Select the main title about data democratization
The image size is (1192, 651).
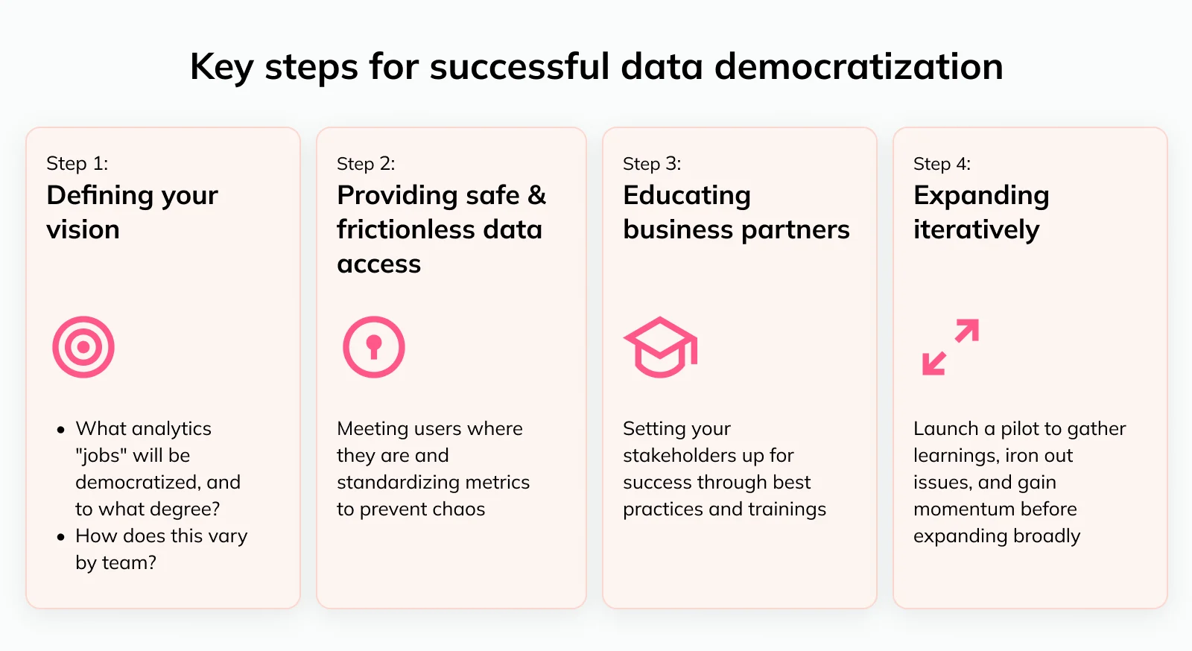point(597,67)
